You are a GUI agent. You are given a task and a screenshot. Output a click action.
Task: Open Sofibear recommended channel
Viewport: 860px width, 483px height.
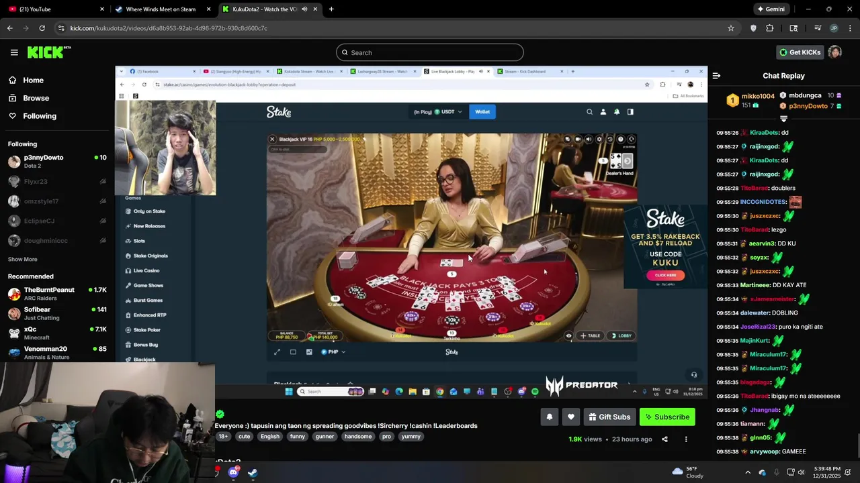click(57, 313)
